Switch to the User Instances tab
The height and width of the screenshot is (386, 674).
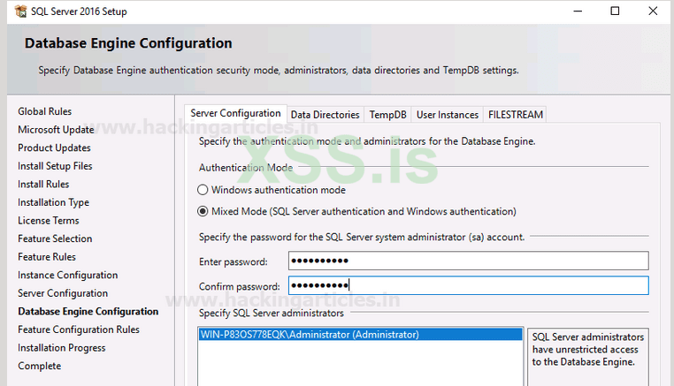point(448,115)
